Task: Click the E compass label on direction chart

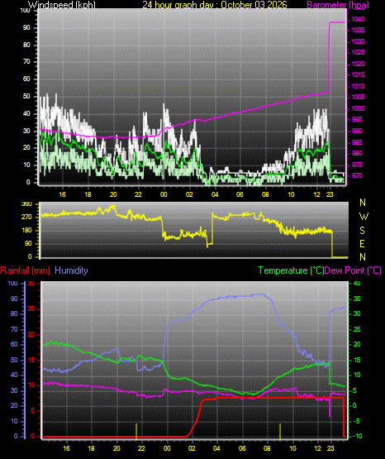Action: click(x=362, y=243)
